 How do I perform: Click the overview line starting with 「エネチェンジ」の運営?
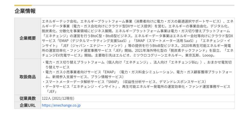tap(137, 36)
